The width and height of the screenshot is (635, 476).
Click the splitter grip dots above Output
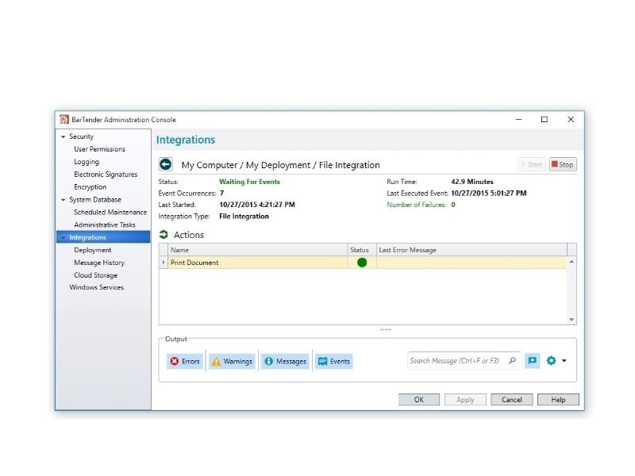click(x=386, y=329)
